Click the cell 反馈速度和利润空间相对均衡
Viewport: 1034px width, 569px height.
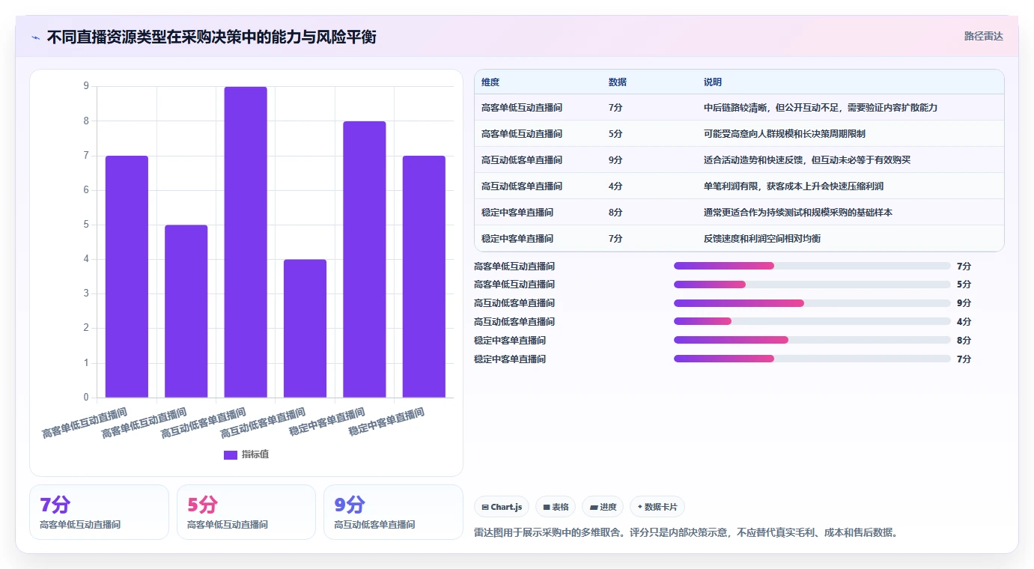(x=762, y=239)
